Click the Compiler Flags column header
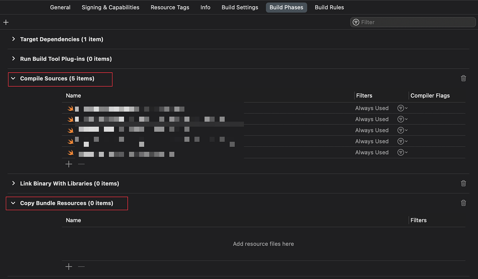478x279 pixels. 430,96
